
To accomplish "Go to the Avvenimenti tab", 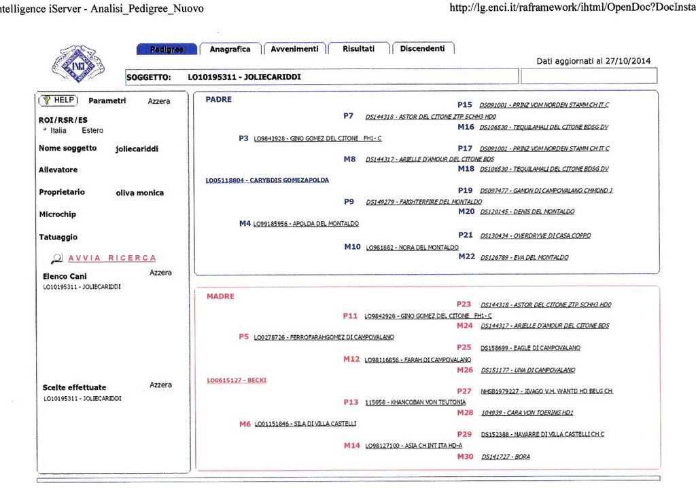I will (x=295, y=49).
